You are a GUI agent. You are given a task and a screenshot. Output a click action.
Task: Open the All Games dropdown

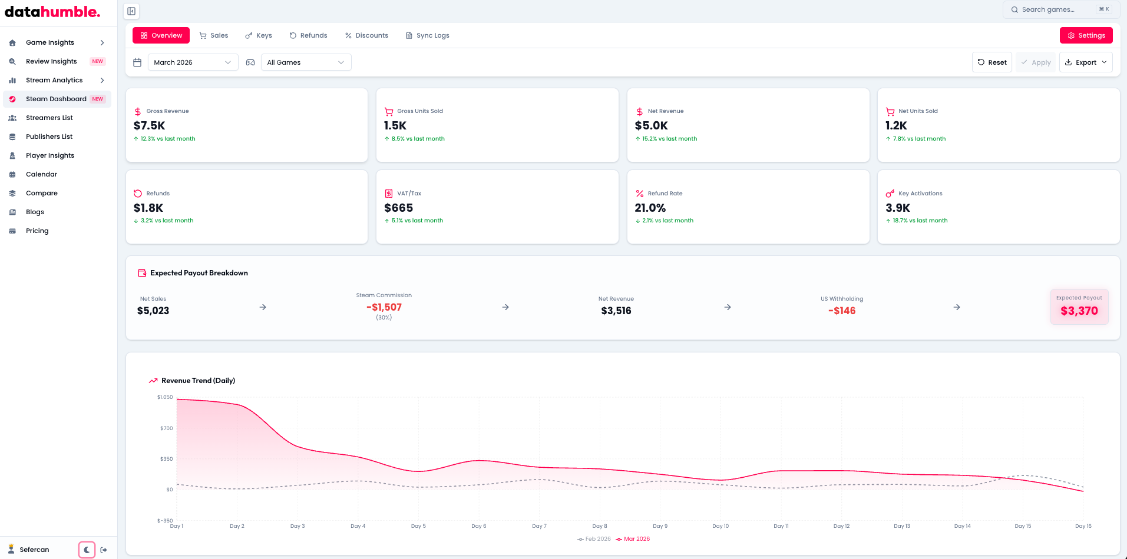[x=306, y=62]
